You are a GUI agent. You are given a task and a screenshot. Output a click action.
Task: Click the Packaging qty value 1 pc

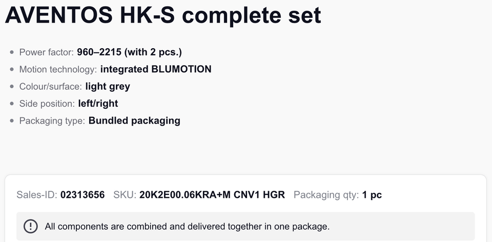[x=372, y=195]
